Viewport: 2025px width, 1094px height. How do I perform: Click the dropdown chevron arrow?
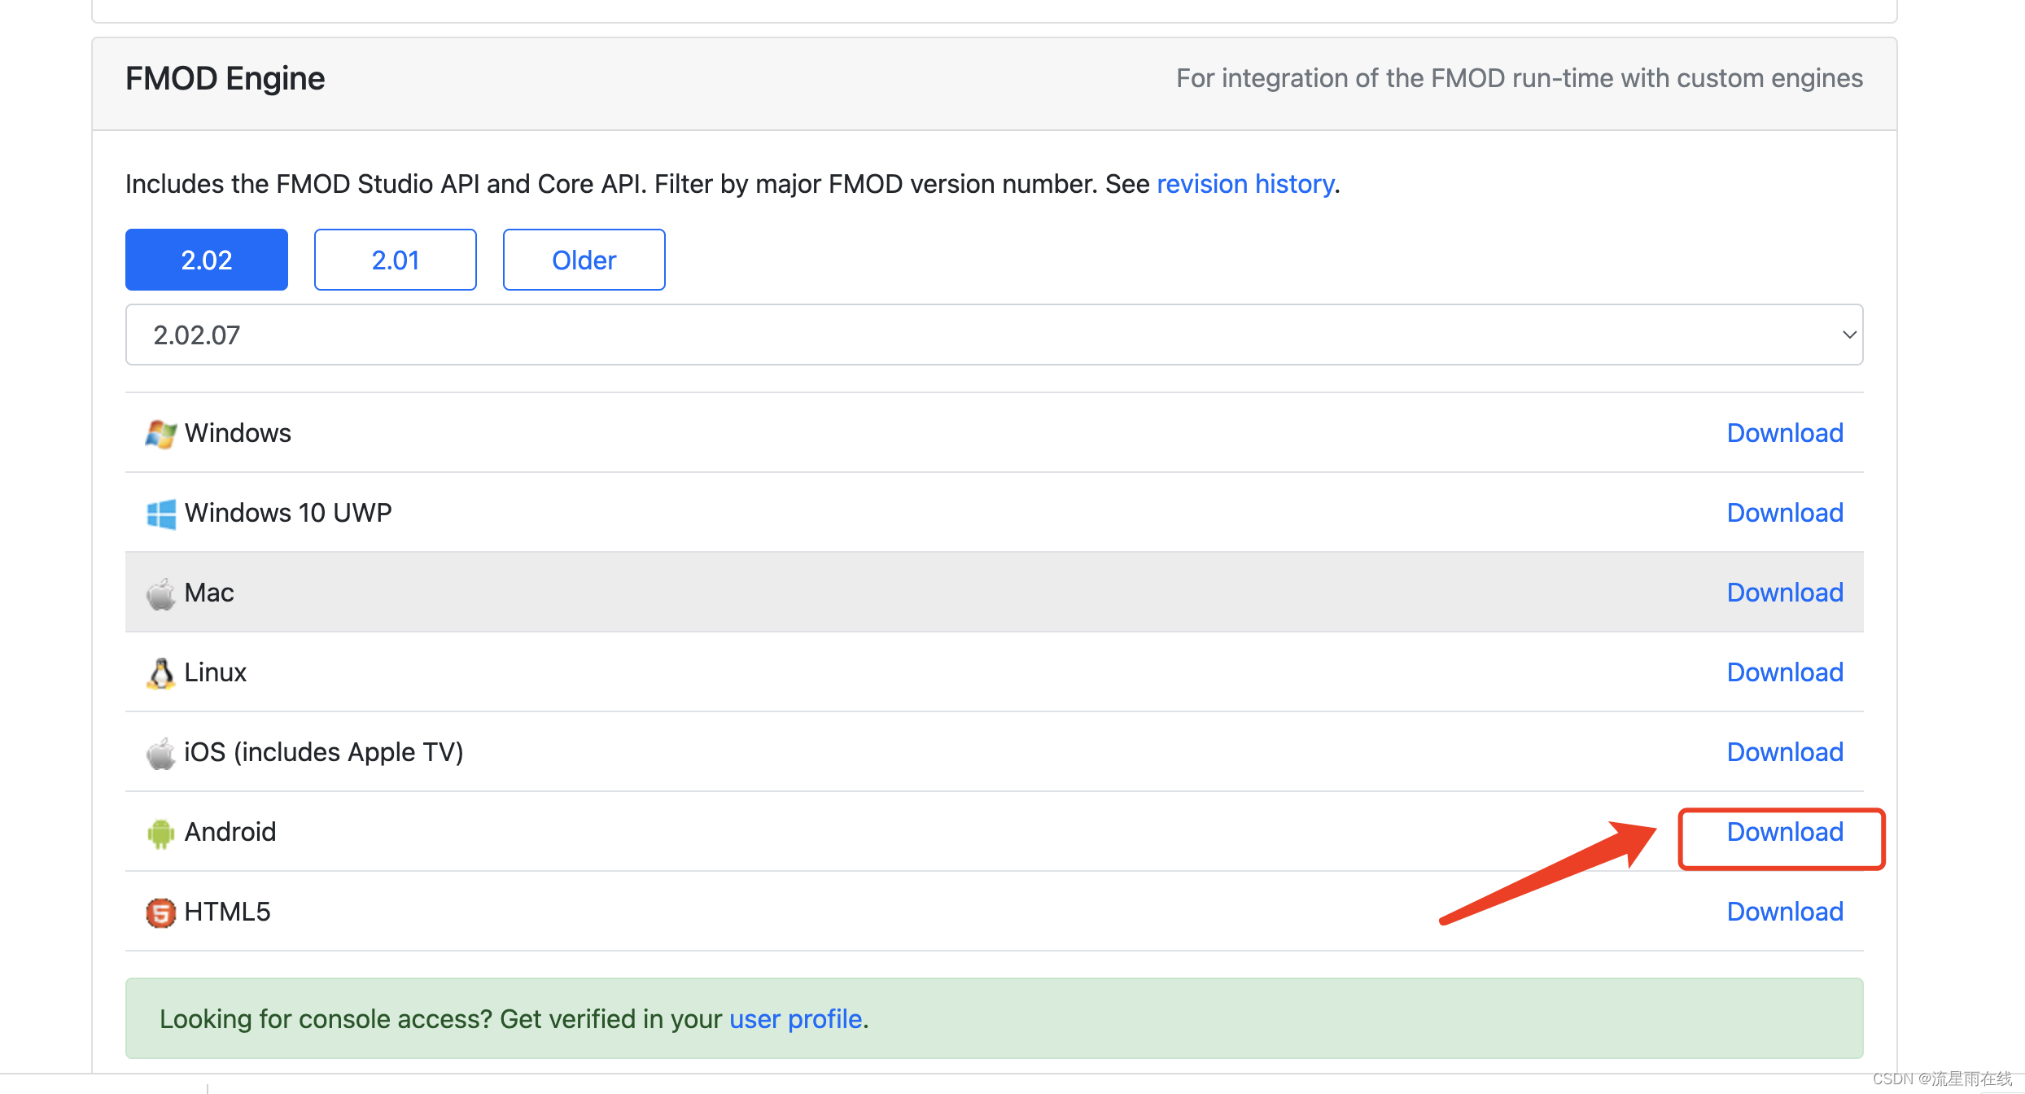coord(1849,335)
